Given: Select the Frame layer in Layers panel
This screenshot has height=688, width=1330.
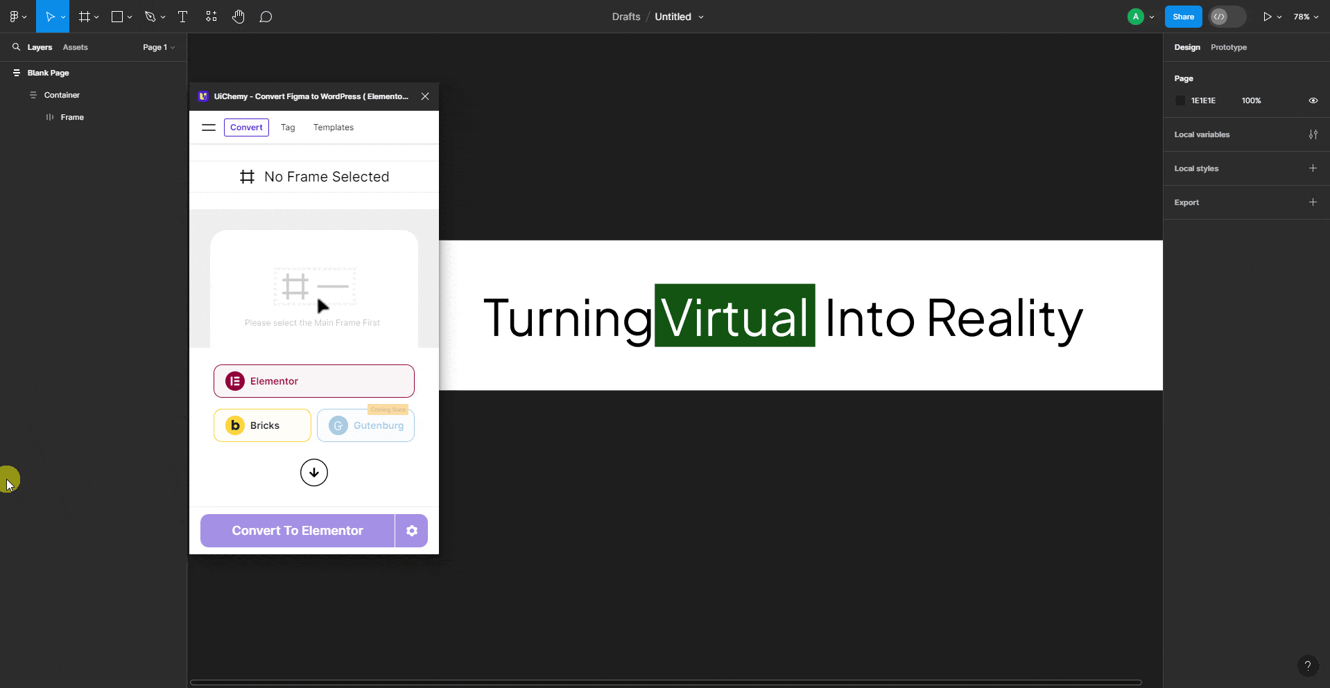Looking at the screenshot, I should click(x=74, y=116).
